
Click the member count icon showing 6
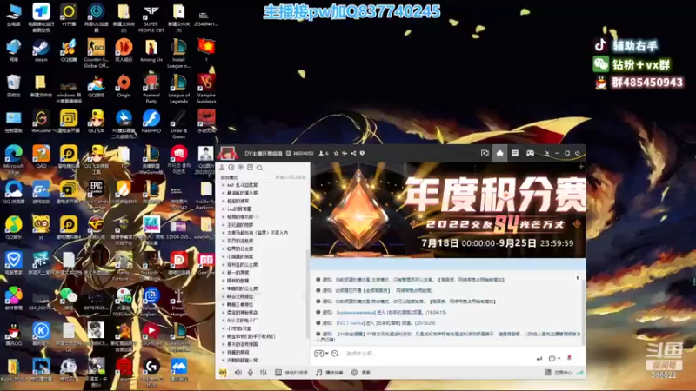(x=324, y=154)
